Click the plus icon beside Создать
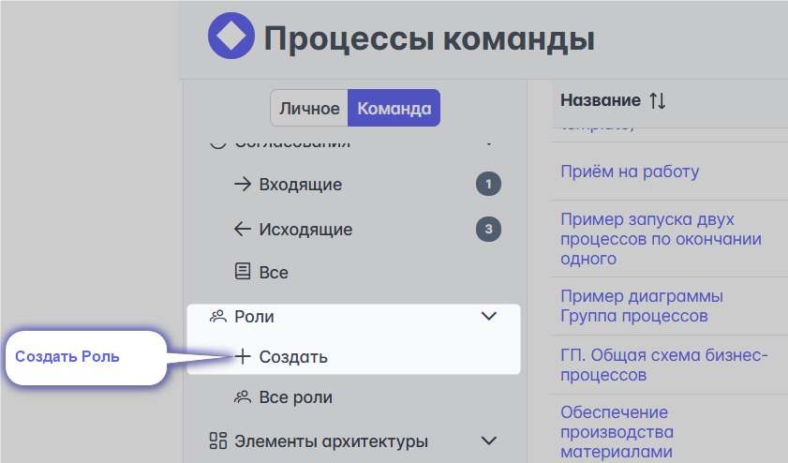This screenshot has height=463, width=788. [243, 356]
